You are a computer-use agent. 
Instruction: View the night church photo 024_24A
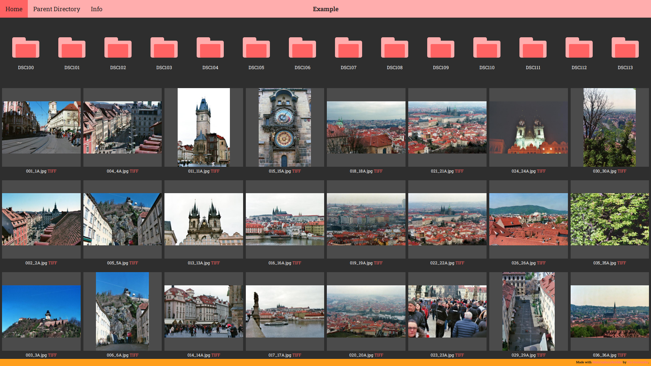tap(528, 127)
